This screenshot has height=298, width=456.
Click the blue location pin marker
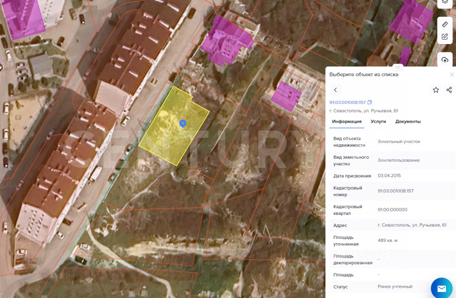coord(183,124)
